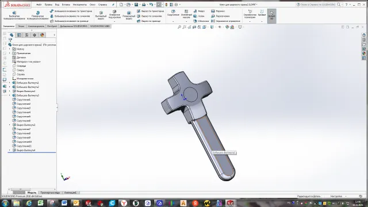Open dropdown under Отверстие под крепеж

tap(114, 22)
